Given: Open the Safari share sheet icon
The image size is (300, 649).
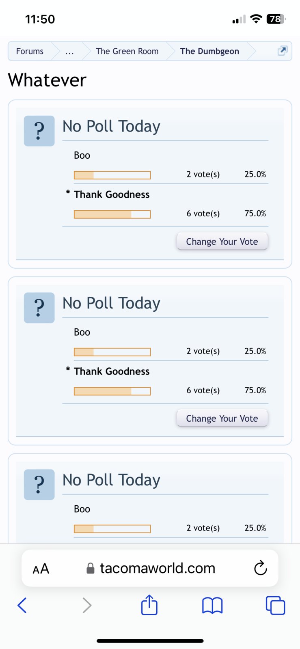Looking at the screenshot, I should [x=149, y=604].
